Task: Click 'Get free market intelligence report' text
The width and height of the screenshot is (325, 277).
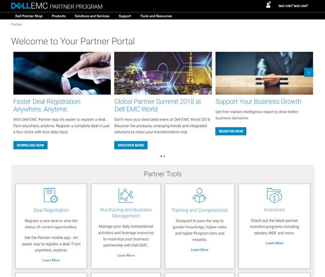Action: coord(257,115)
